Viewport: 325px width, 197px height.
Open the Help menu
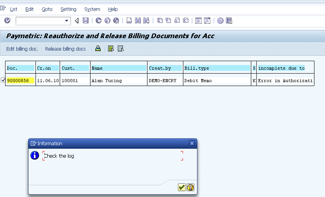[113, 9]
